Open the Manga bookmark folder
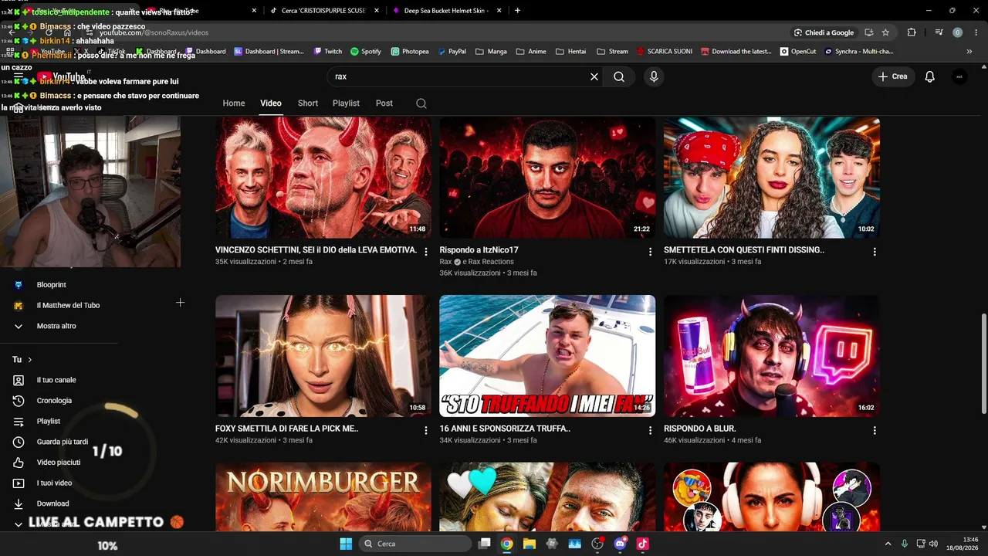Screen dimensions: 988x556 pos(491,52)
